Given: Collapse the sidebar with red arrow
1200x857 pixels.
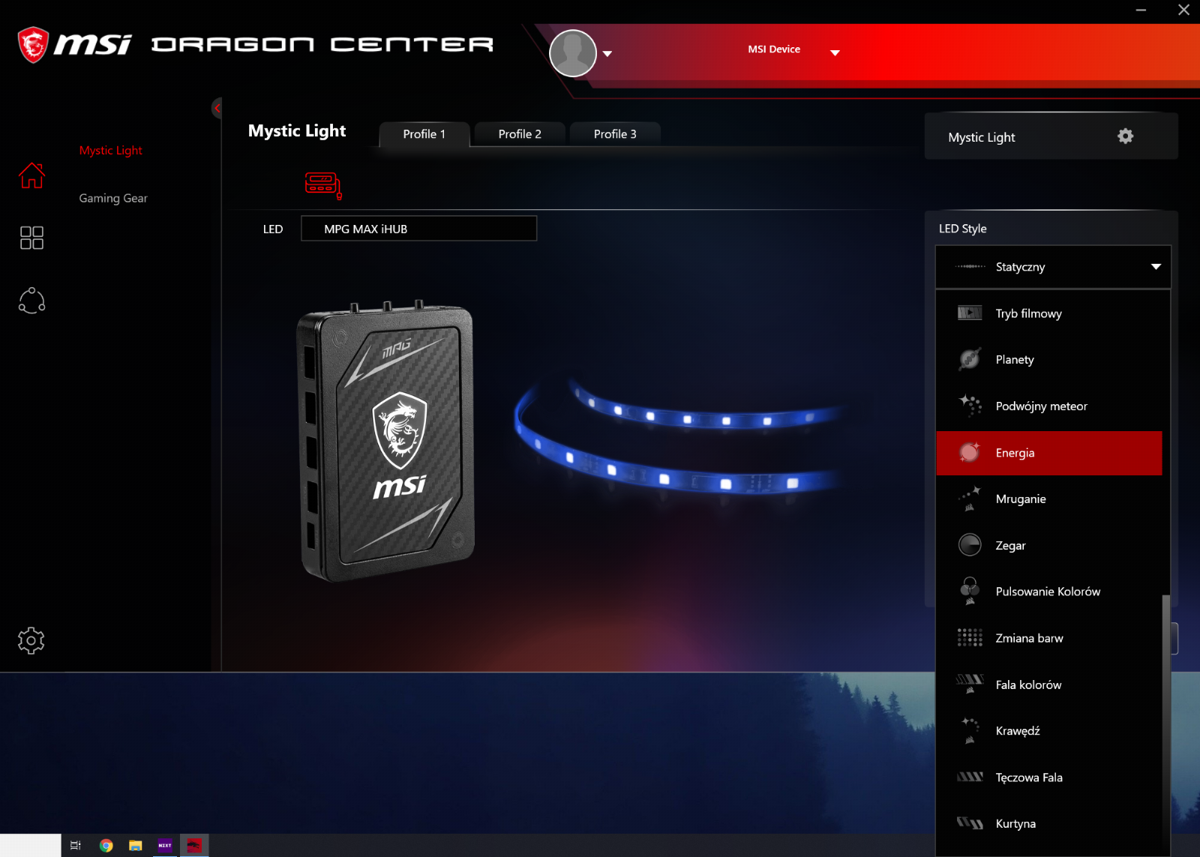Looking at the screenshot, I should [x=217, y=108].
